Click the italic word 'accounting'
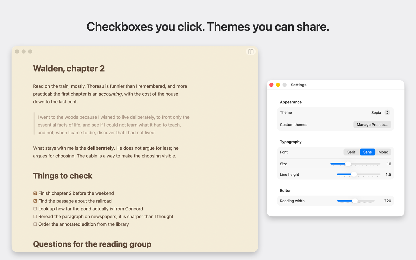 110,94
